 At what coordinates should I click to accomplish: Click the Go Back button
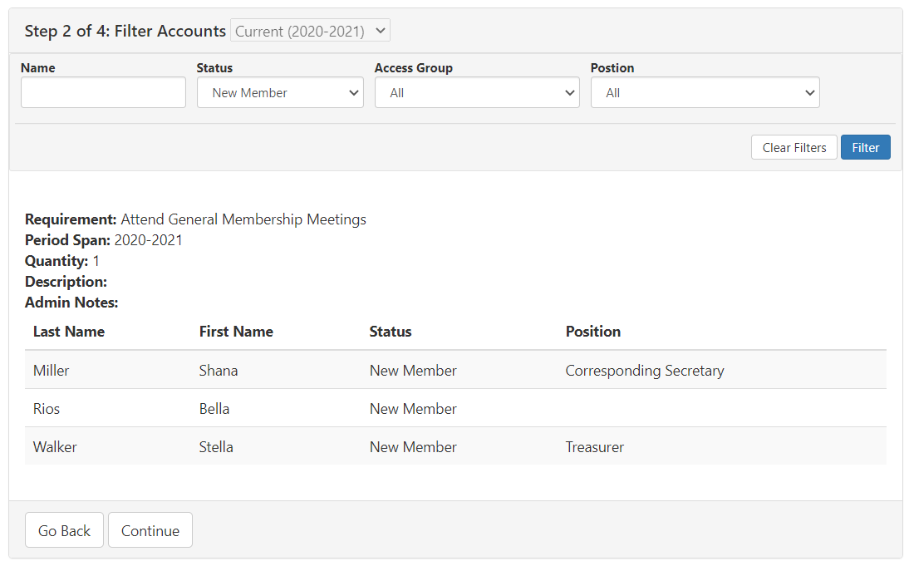pos(65,530)
